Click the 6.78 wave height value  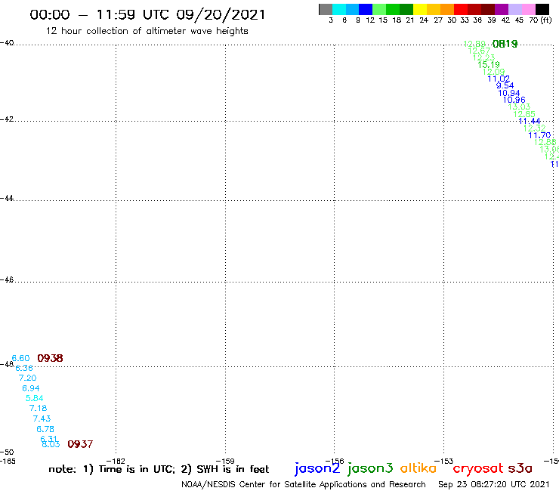(x=45, y=429)
